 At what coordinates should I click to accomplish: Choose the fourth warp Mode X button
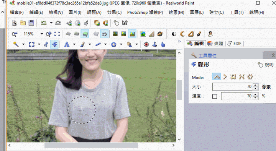pos(242,77)
